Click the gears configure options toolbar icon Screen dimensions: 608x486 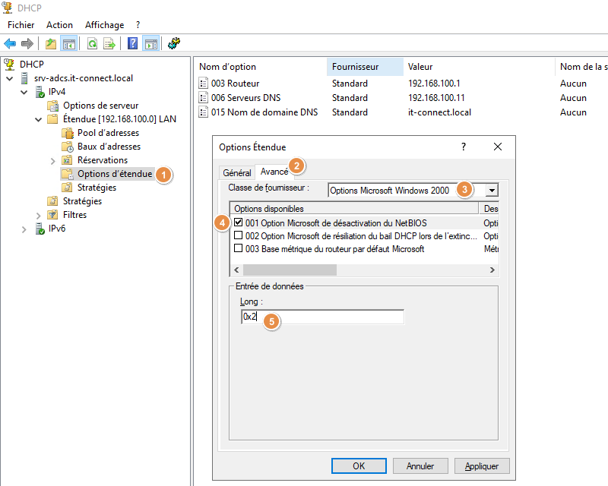click(x=174, y=43)
